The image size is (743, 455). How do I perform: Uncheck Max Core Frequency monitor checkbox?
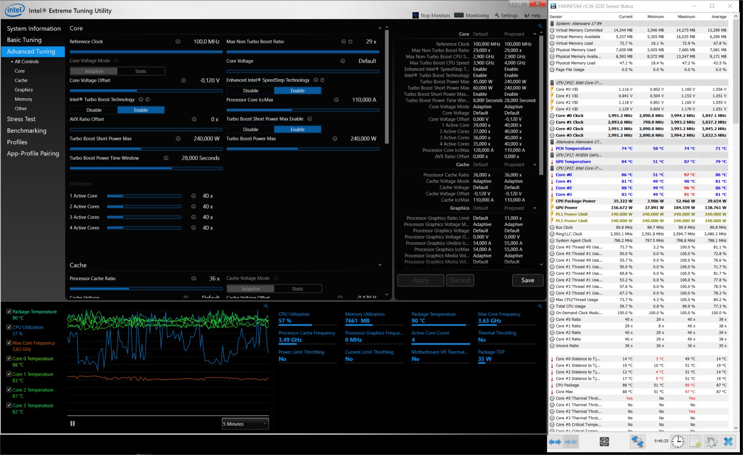9,343
